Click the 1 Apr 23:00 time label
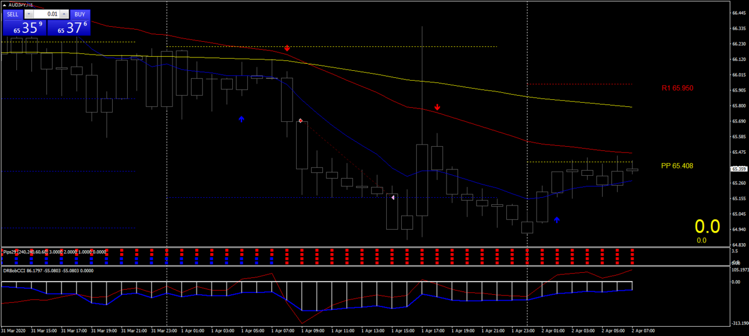749x336 pixels. click(x=524, y=331)
